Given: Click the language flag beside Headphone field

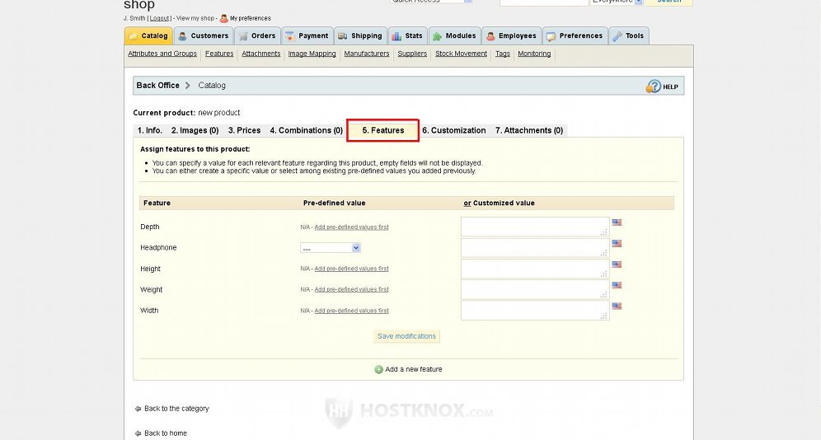Looking at the screenshot, I should [617, 243].
